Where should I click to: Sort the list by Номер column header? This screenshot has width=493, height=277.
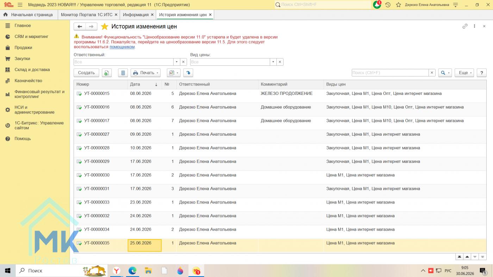pos(101,84)
